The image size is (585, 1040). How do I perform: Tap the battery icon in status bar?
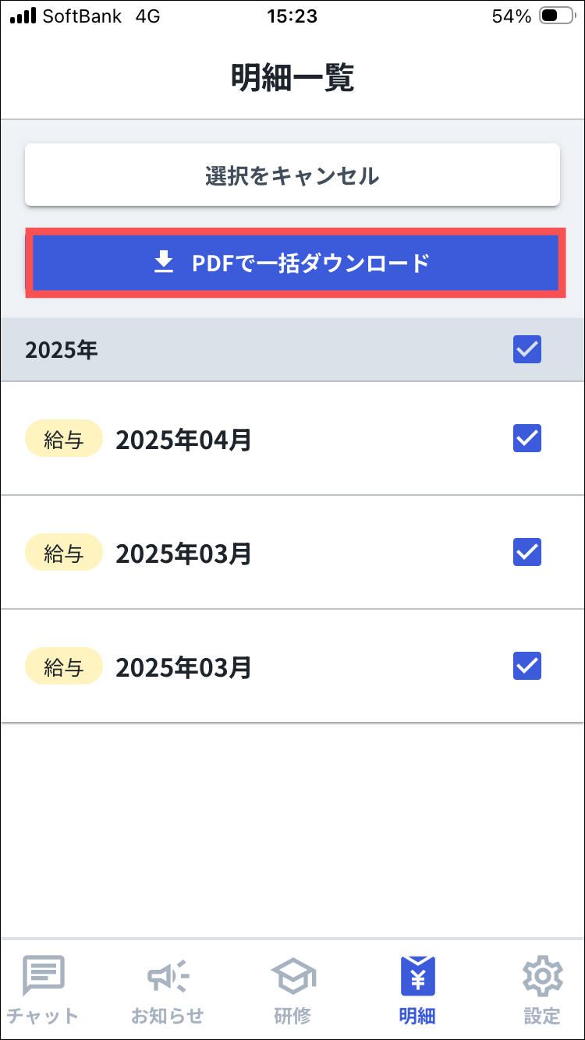[x=557, y=16]
